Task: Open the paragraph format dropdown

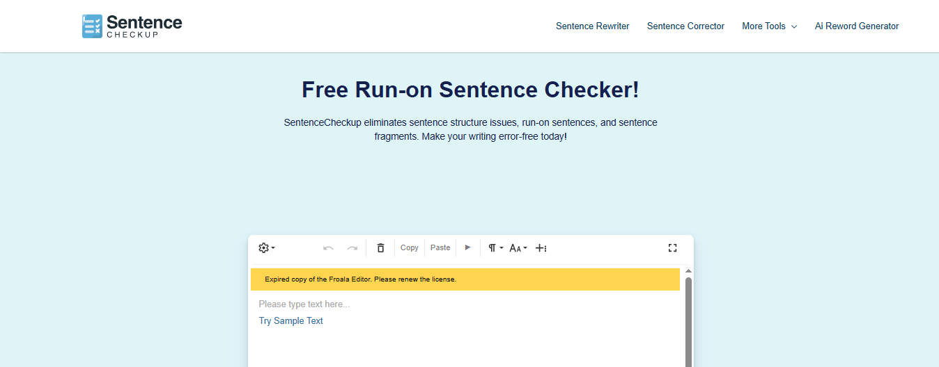Action: pyautogui.click(x=495, y=248)
